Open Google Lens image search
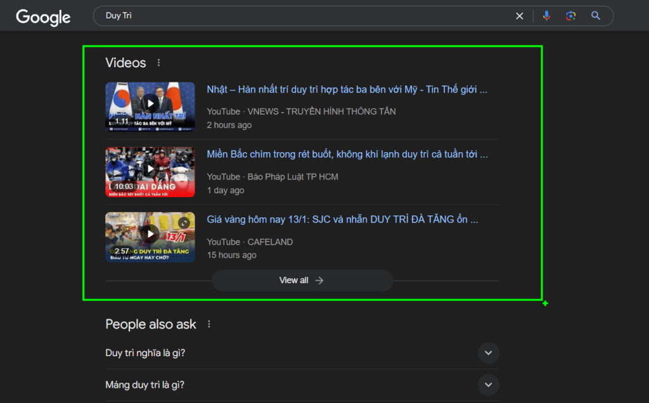The image size is (649, 403). click(571, 16)
